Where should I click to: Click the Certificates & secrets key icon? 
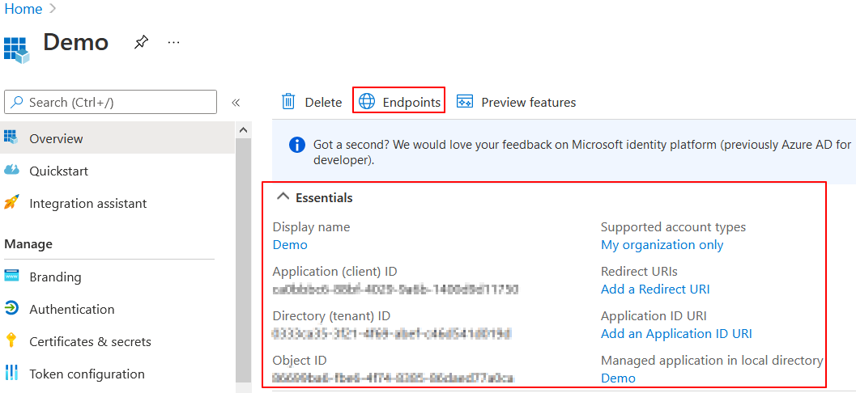pyautogui.click(x=11, y=341)
